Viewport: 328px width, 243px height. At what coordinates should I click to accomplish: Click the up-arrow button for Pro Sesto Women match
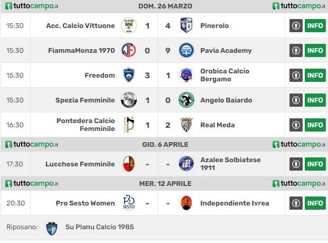296,203
